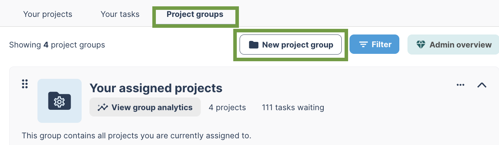Open the Filter options
The width and height of the screenshot is (499, 145).
pos(374,44)
